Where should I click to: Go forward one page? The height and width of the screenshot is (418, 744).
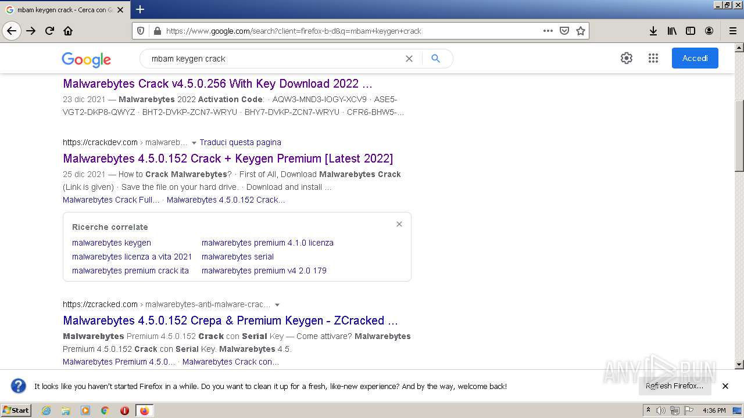(x=31, y=31)
